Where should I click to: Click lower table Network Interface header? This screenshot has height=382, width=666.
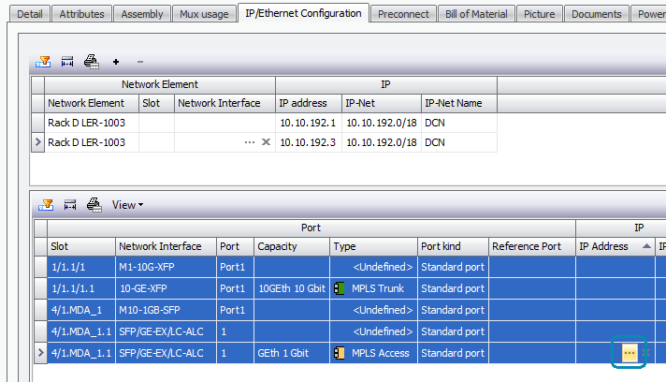coord(166,246)
